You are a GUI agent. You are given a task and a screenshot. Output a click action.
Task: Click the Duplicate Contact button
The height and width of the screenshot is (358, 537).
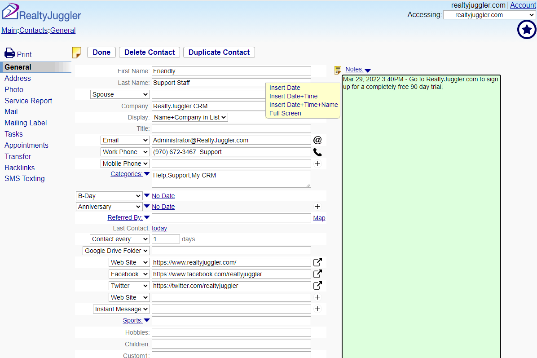pos(219,53)
